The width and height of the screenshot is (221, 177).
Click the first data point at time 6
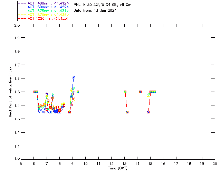pos(35,92)
